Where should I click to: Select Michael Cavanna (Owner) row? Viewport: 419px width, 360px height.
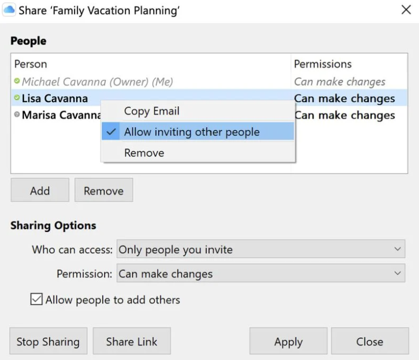(x=97, y=82)
